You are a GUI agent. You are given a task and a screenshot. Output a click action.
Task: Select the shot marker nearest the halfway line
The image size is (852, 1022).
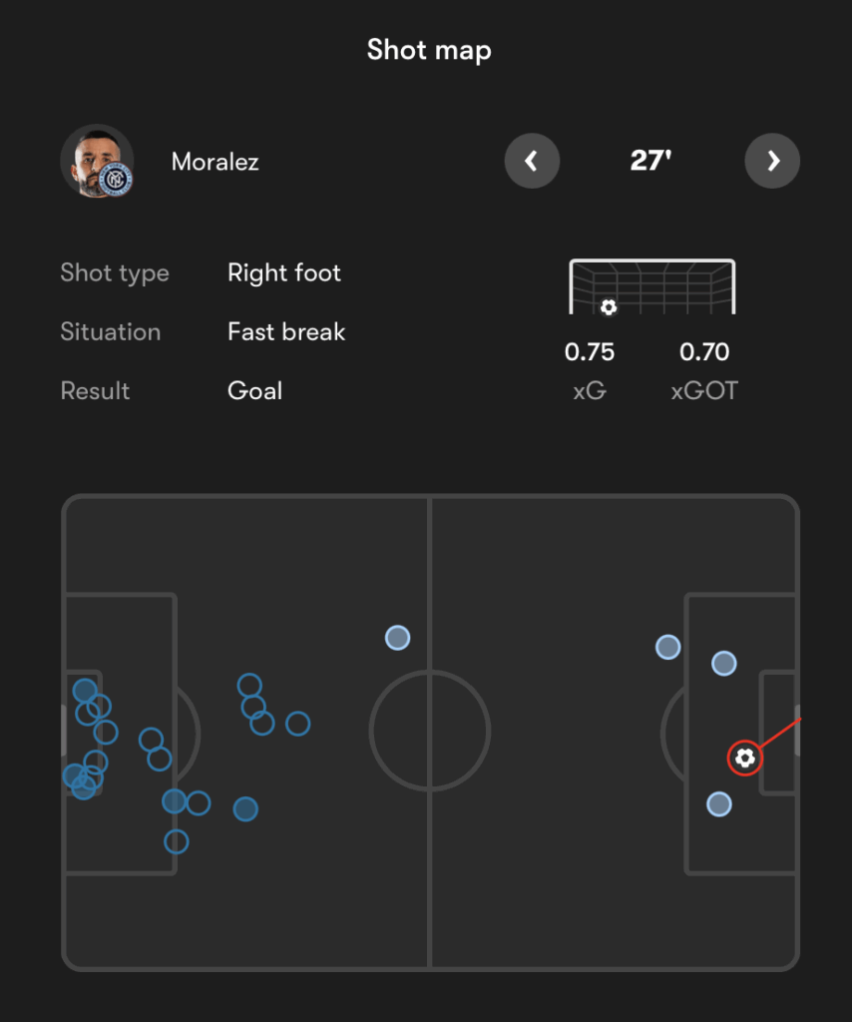tap(398, 638)
